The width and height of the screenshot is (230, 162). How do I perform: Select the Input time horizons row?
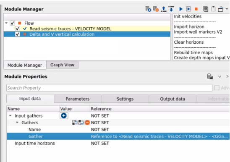pyautogui.click(x=118, y=143)
